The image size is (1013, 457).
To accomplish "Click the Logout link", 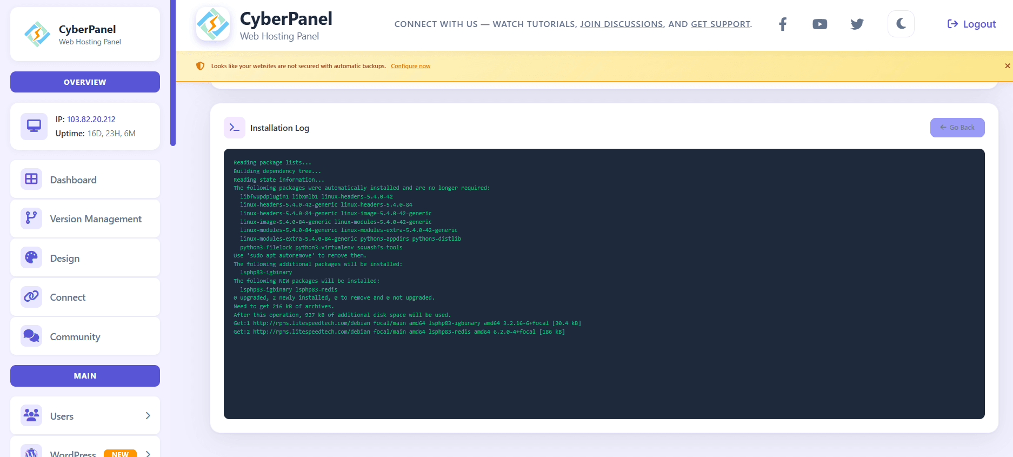I will point(971,24).
